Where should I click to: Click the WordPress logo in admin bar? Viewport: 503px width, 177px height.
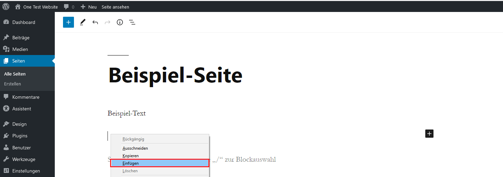pyautogui.click(x=6, y=6)
